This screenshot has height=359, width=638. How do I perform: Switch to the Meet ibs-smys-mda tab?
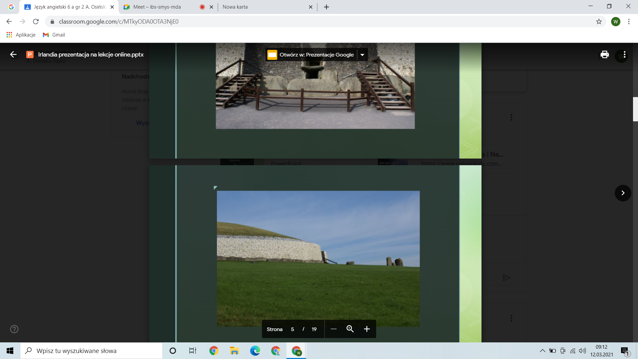tap(159, 7)
